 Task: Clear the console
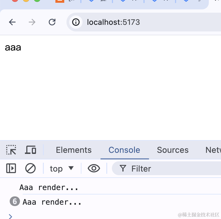[30, 168]
